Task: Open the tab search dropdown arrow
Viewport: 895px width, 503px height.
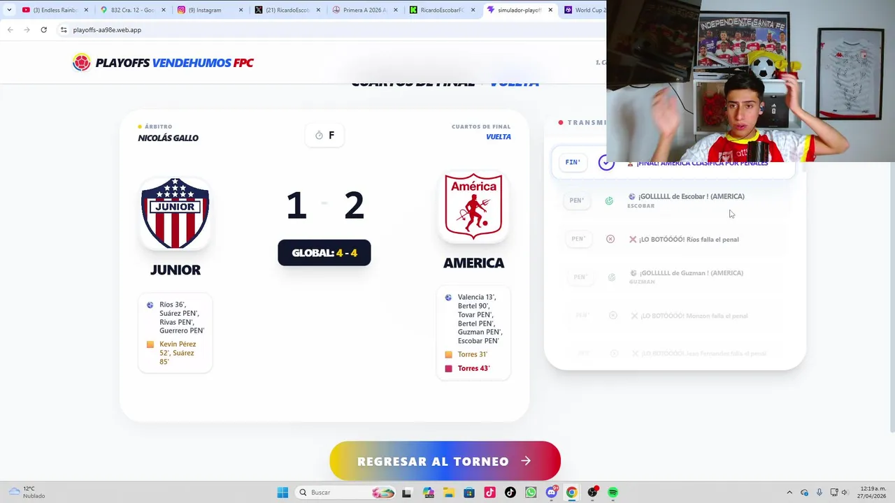Action: 9,10
